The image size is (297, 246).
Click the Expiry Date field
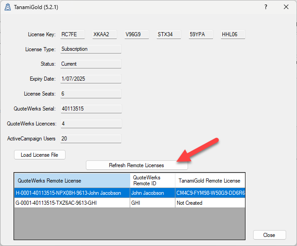point(91,79)
